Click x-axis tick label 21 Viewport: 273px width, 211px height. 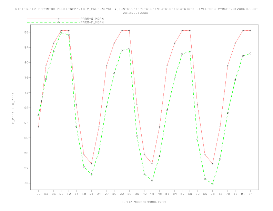pos(91,194)
